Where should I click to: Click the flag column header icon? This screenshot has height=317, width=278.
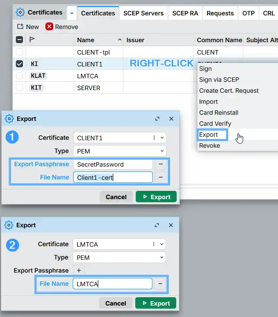click(32, 39)
